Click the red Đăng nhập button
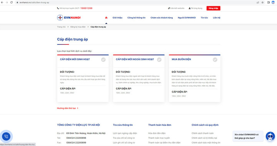This screenshot has width=277, height=146. 214,8
